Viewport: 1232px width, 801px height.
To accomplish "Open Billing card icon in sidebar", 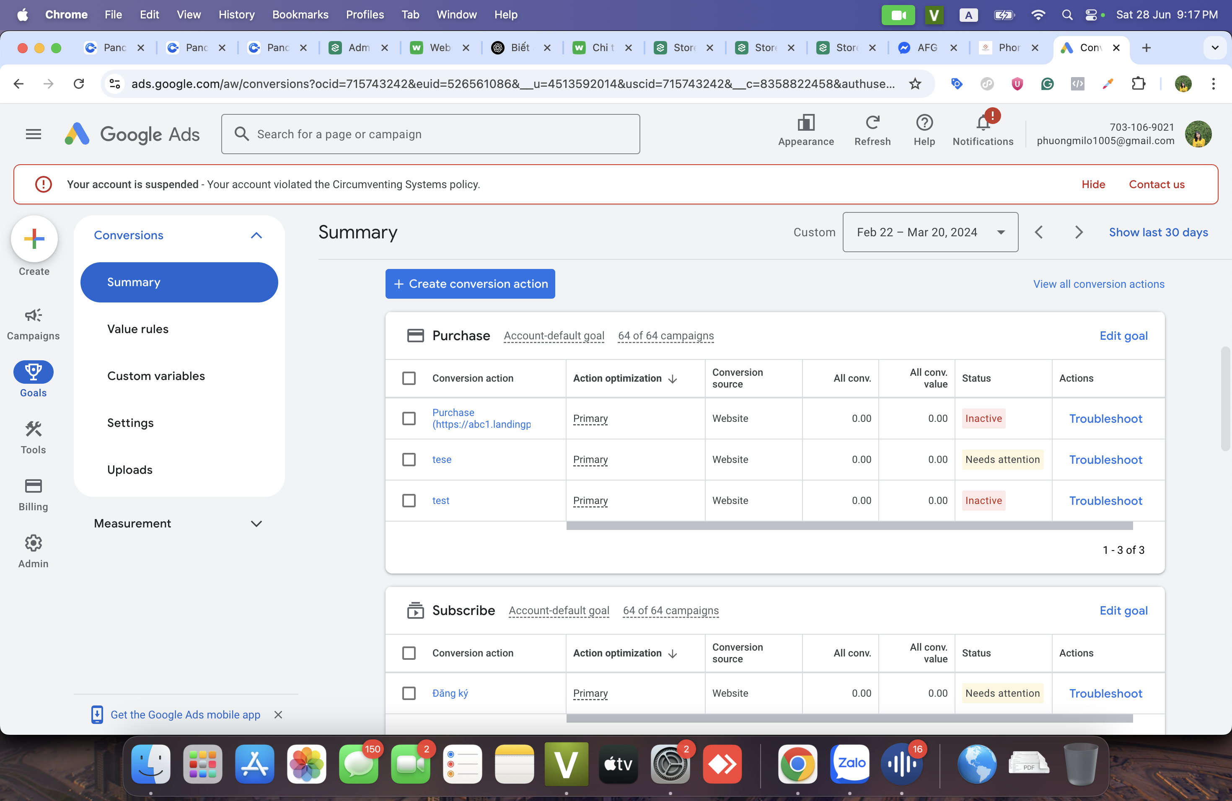I will (x=33, y=486).
